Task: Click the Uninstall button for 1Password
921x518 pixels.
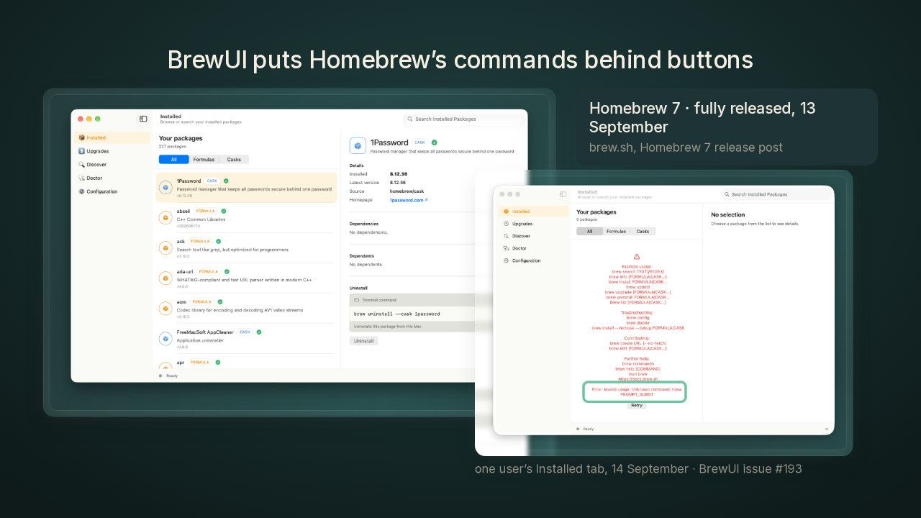Action: 363,341
